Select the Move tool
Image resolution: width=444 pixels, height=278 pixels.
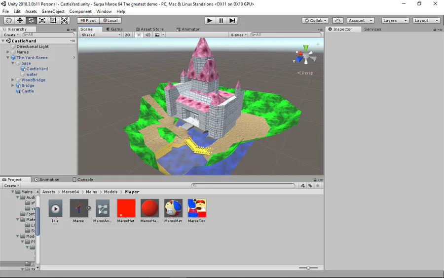point(20,20)
